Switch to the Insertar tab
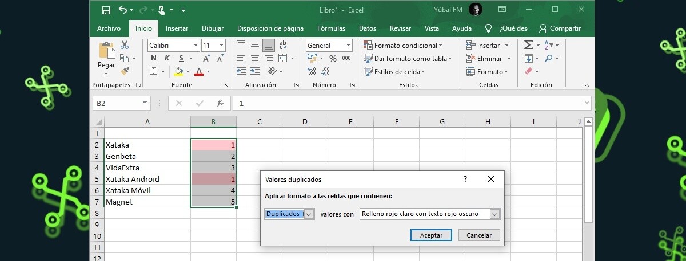 tap(177, 28)
